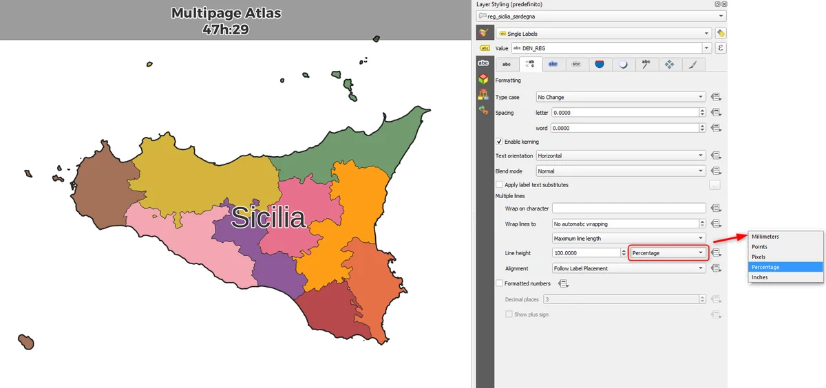This screenshot has height=388, width=826.
Task: Open the Buffer tab
Action: (x=553, y=64)
